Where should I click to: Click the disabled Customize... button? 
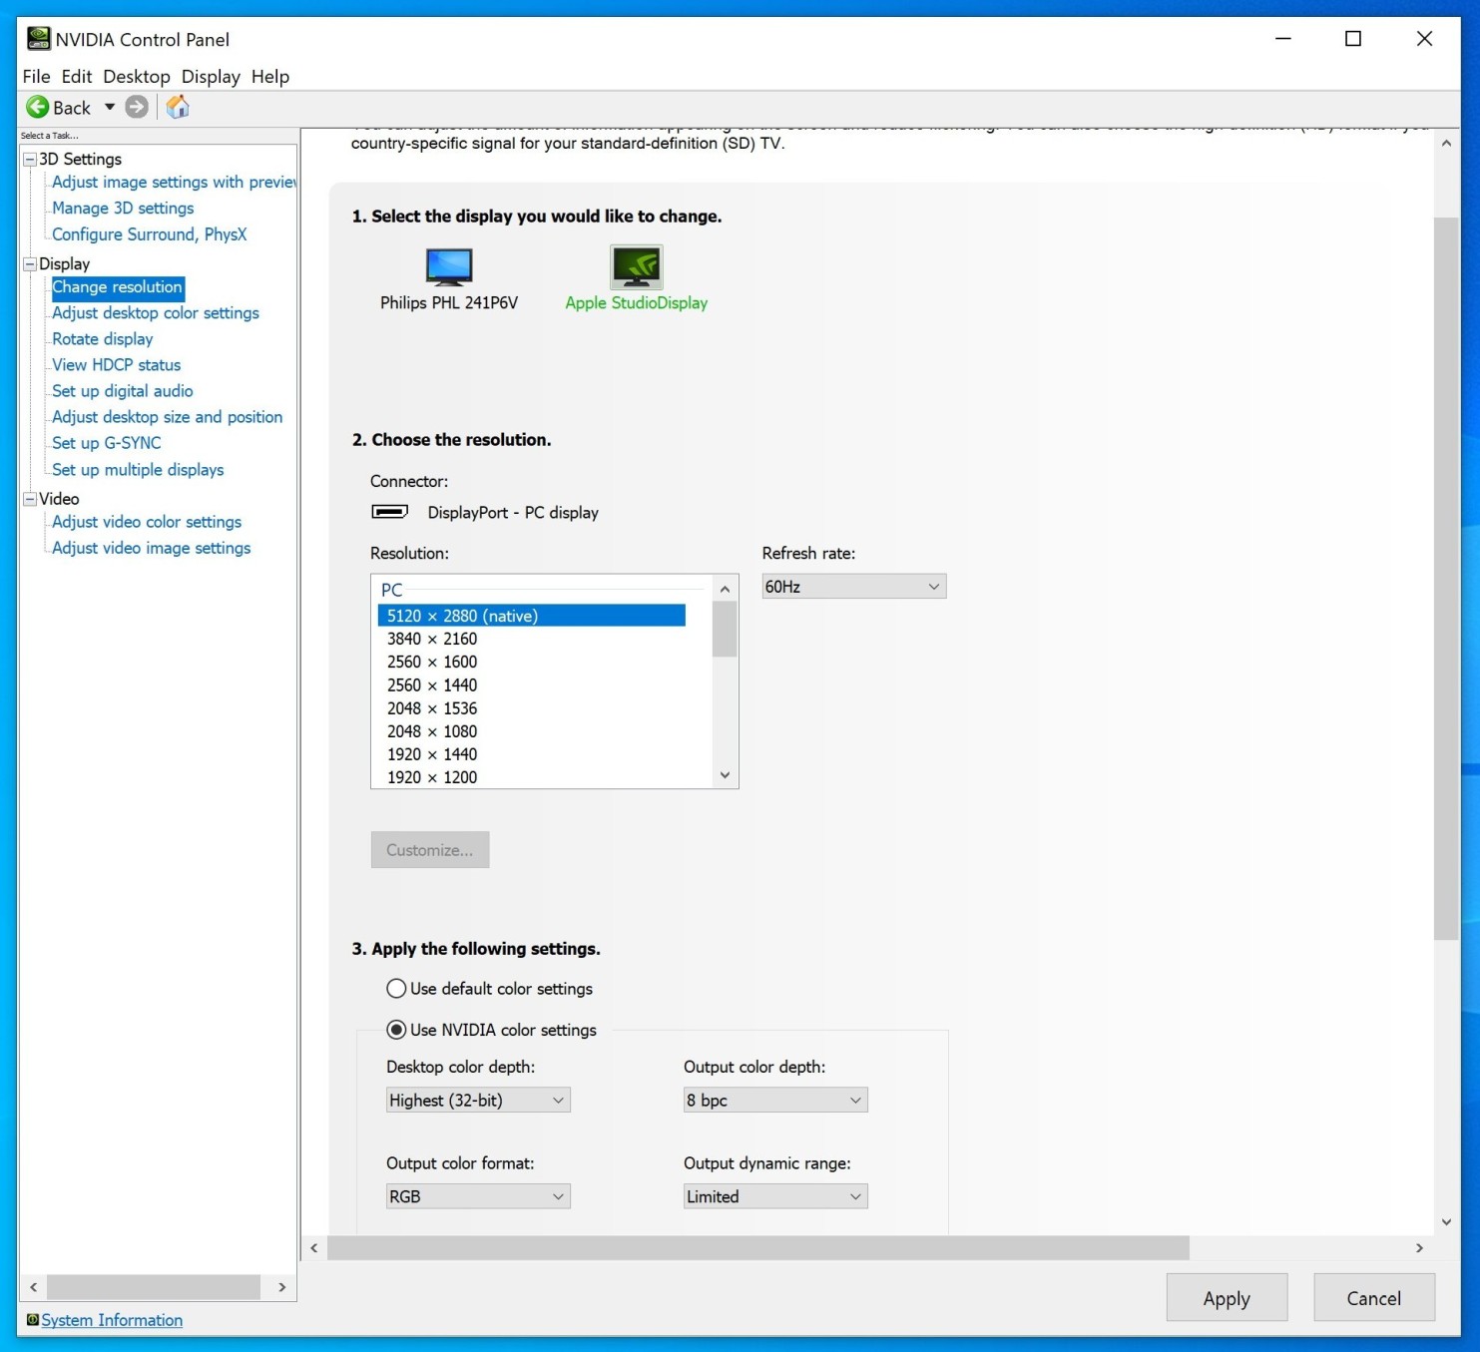[x=430, y=850]
